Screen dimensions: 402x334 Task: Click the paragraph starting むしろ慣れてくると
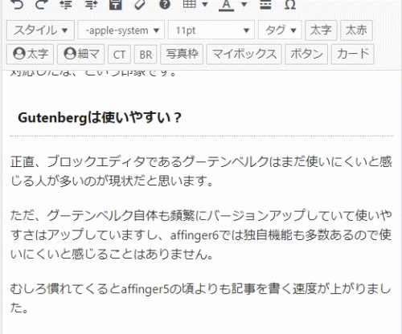pos(202,298)
